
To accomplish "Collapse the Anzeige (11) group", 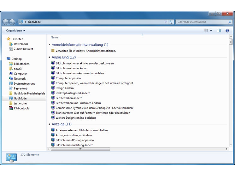I will point(50,124).
